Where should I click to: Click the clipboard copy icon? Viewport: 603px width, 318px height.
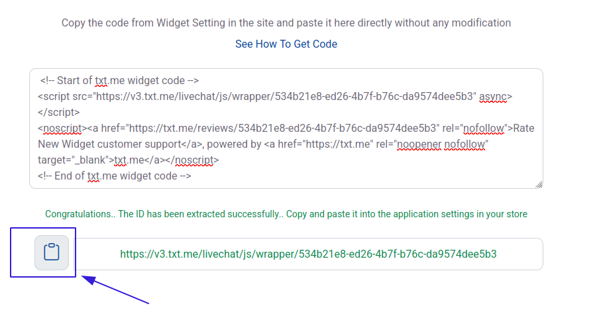click(x=52, y=252)
